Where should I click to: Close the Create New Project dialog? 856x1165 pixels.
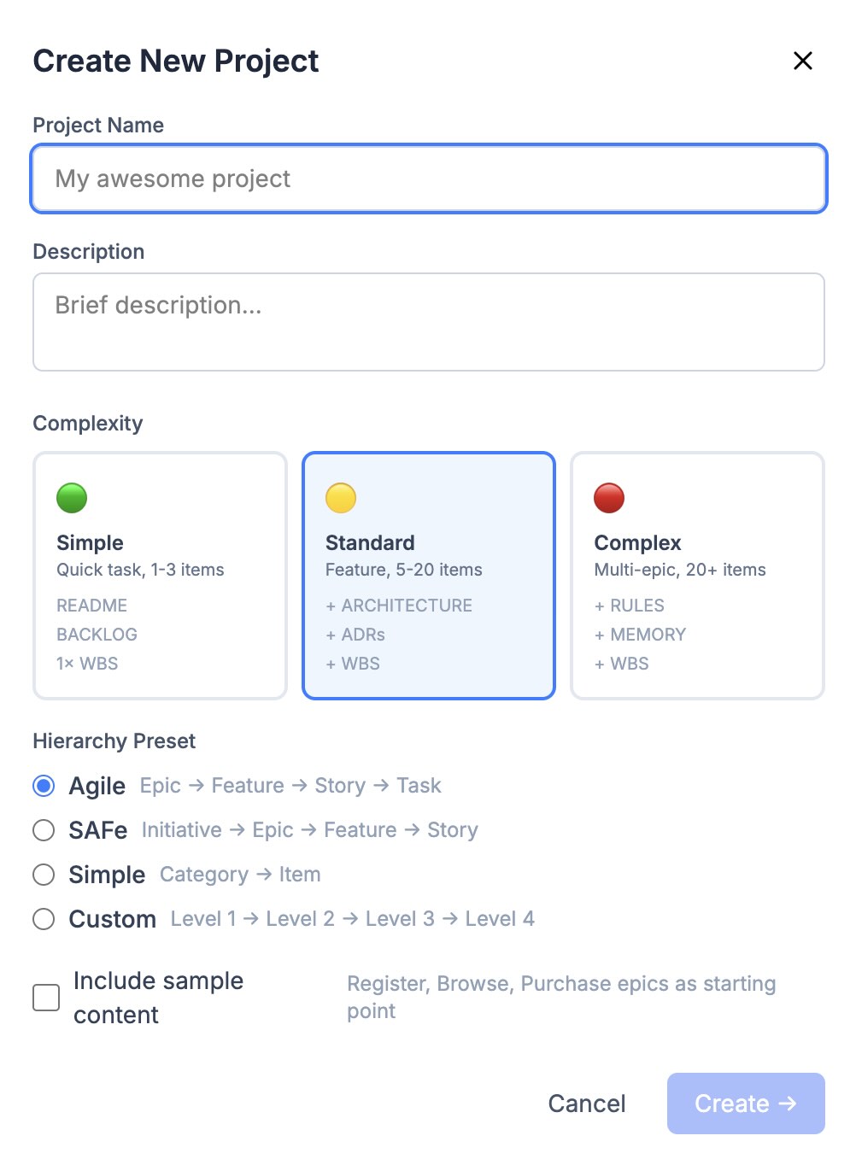click(802, 61)
